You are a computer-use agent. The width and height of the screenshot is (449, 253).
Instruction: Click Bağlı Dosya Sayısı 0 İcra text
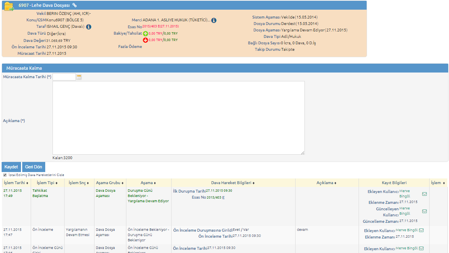pyautogui.click(x=282, y=43)
